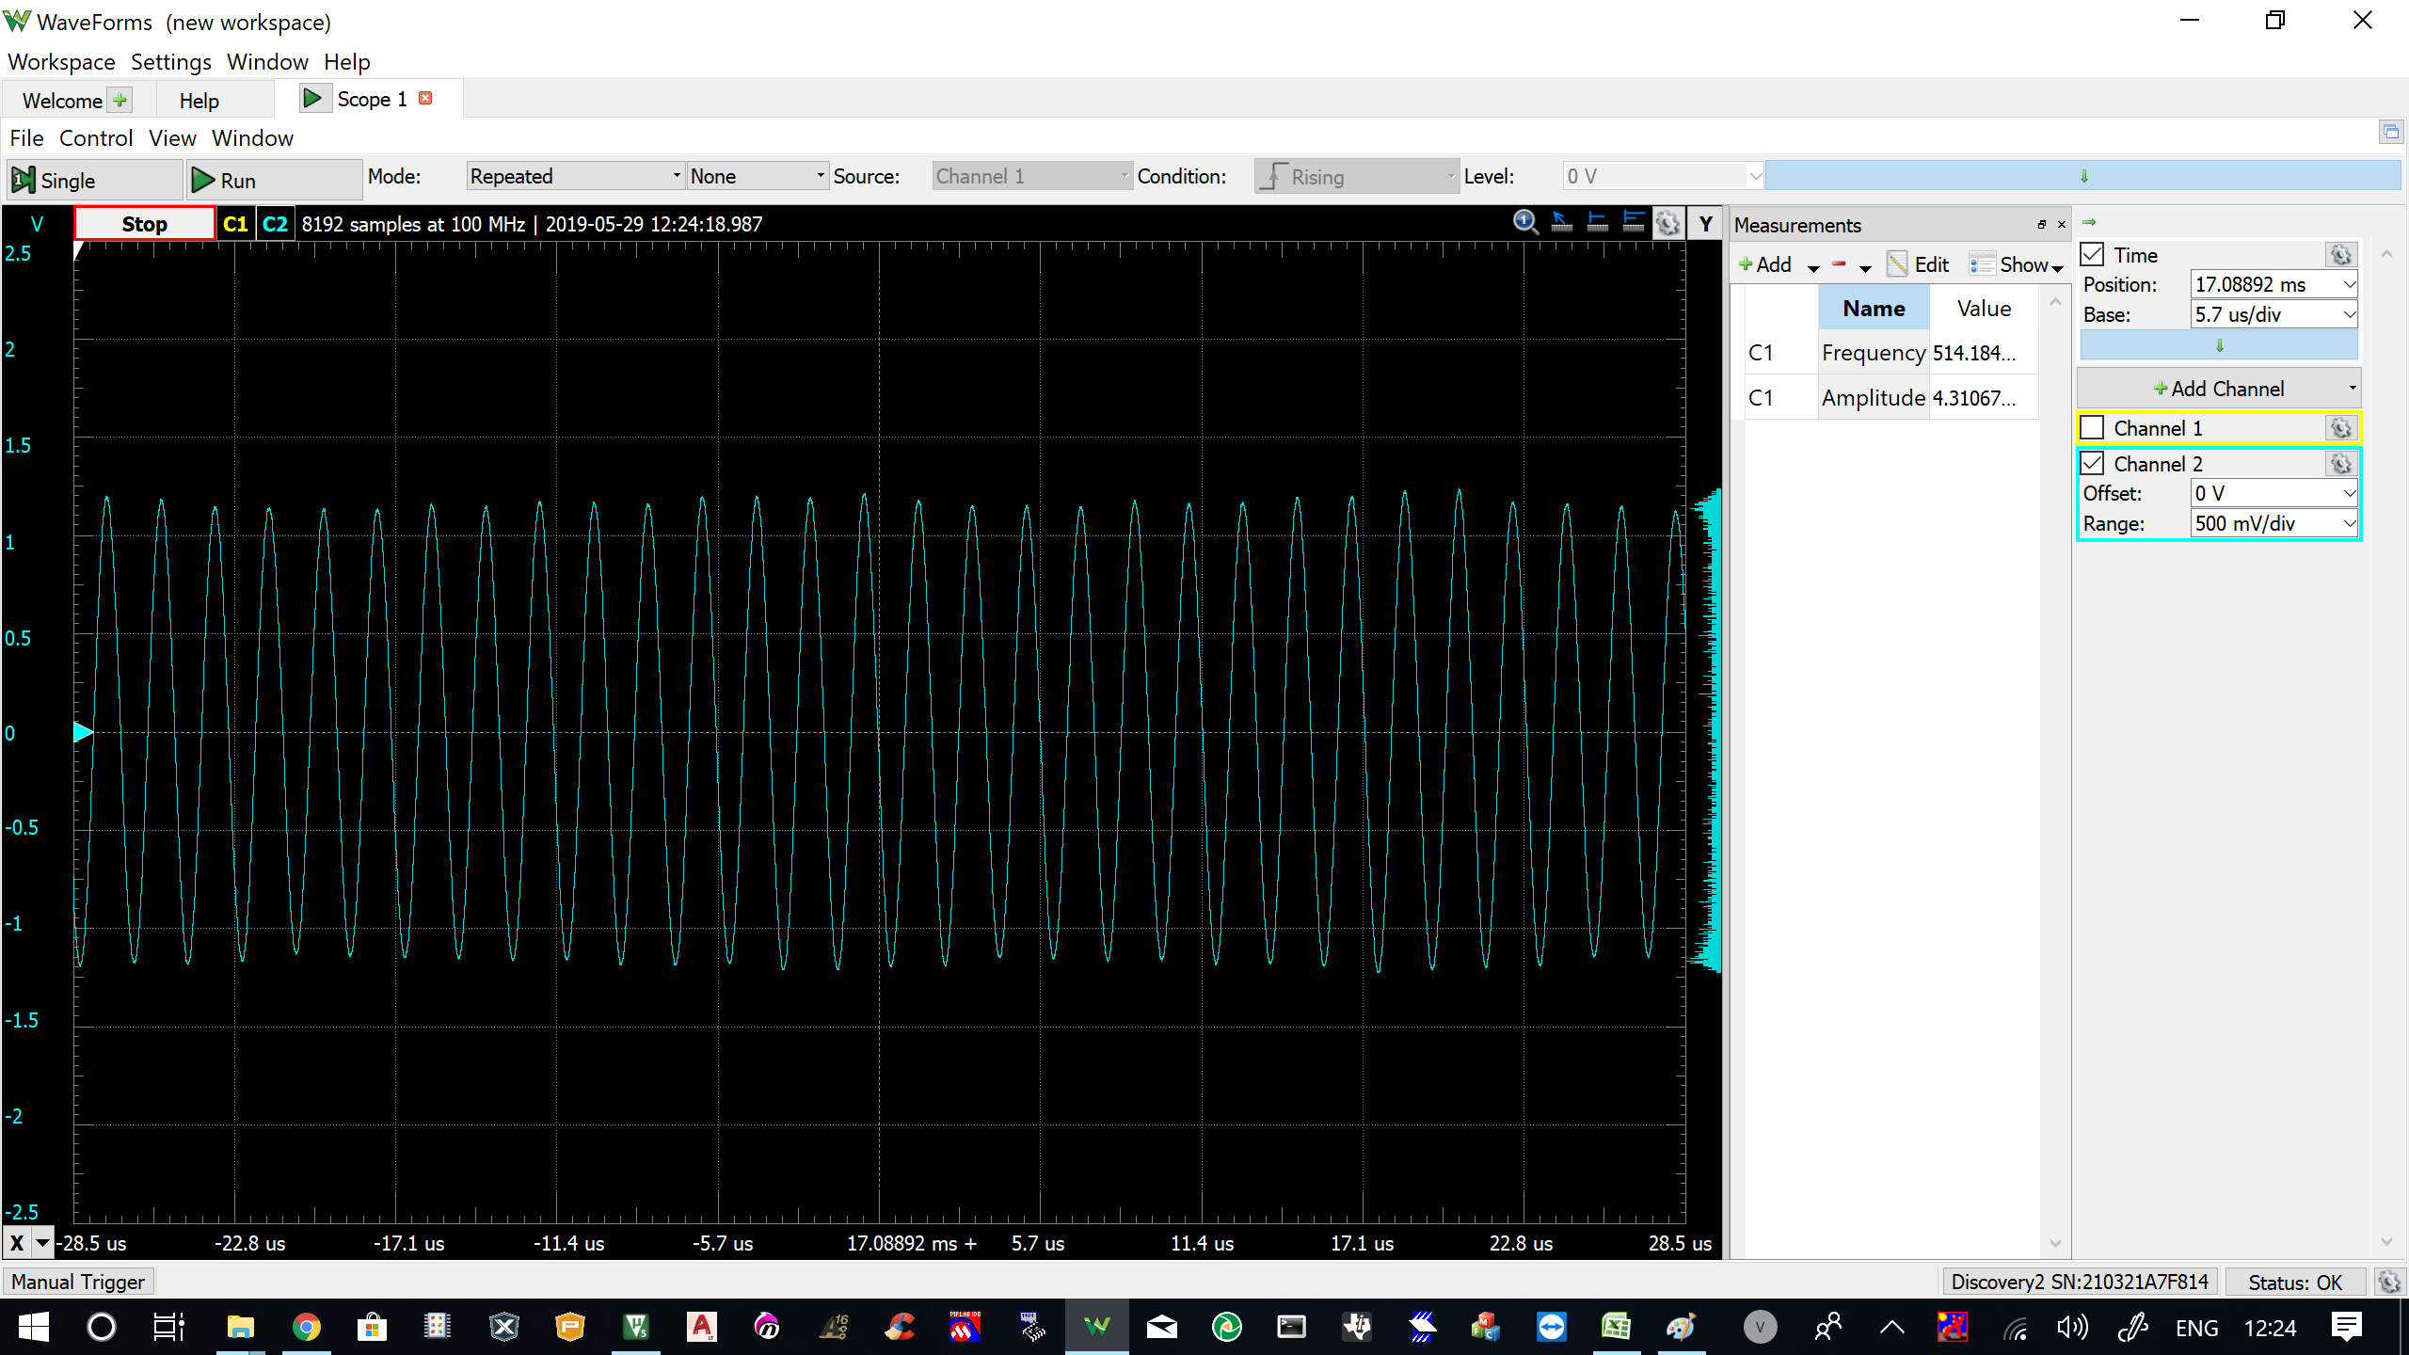Click the Manual Trigger button
This screenshot has width=2409, height=1355.
tap(78, 1282)
